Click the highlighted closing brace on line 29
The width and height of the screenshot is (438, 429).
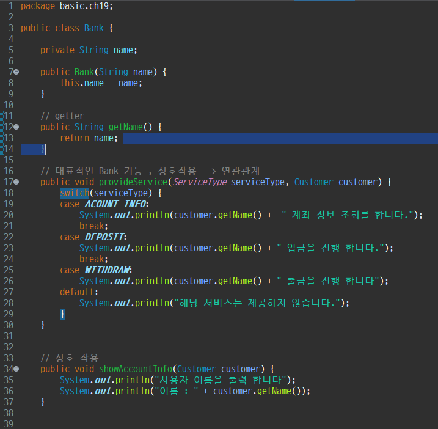62,314
